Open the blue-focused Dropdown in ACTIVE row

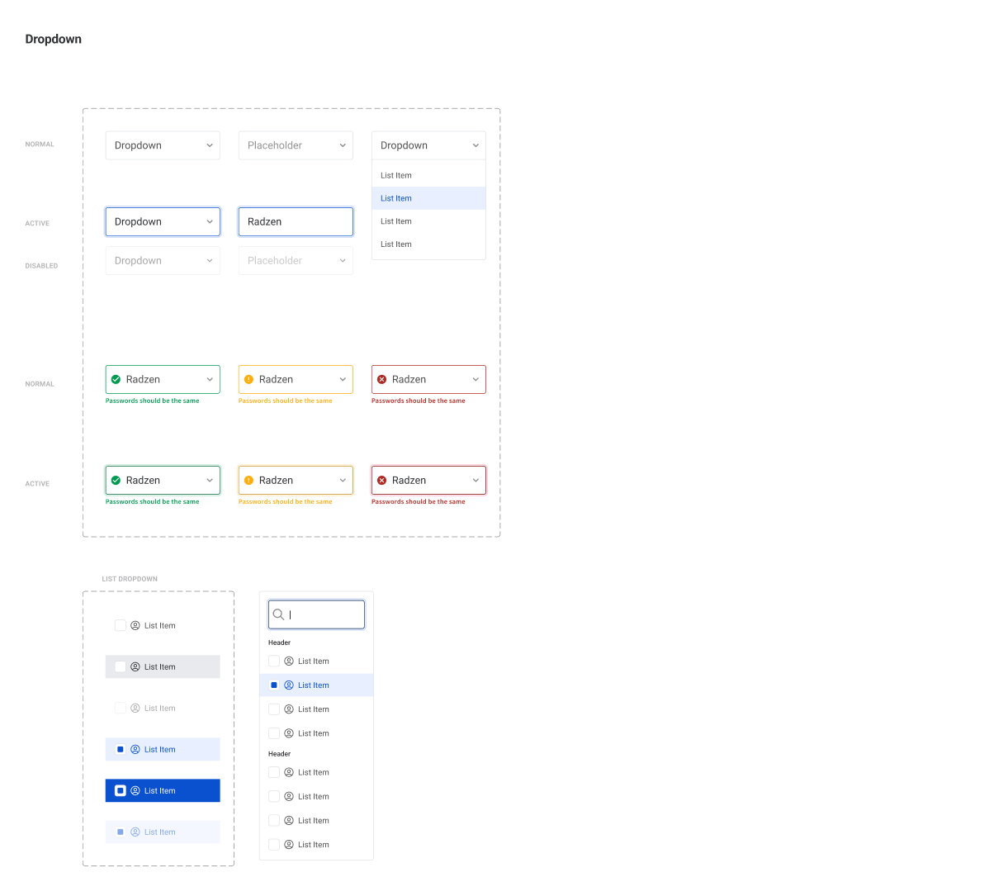coord(163,221)
